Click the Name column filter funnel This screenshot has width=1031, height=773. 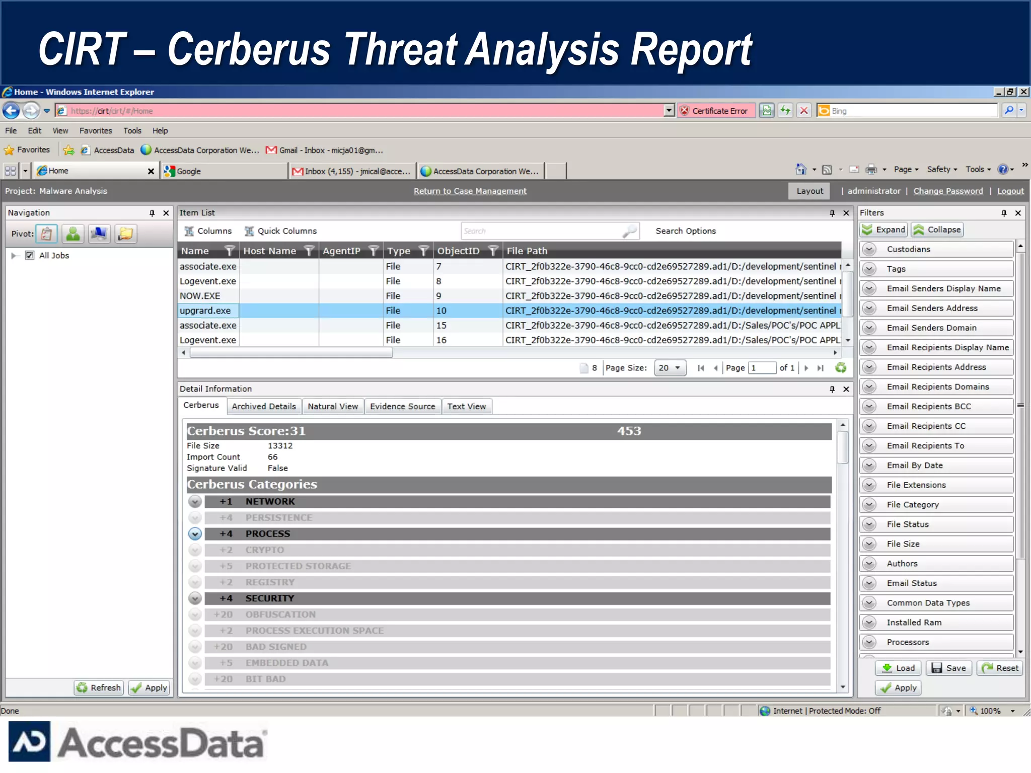pos(230,251)
